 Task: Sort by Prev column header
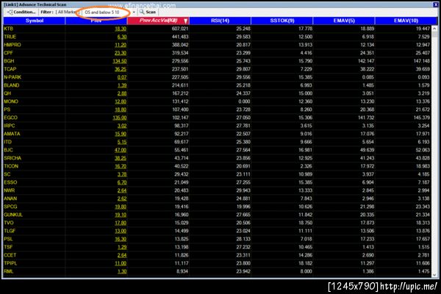(x=96, y=21)
